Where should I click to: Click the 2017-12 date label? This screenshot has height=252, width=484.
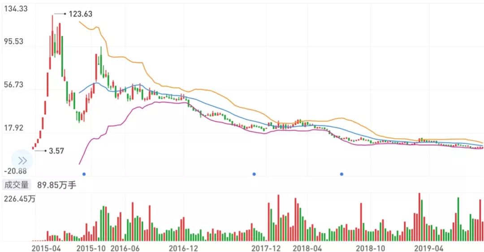click(x=266, y=248)
